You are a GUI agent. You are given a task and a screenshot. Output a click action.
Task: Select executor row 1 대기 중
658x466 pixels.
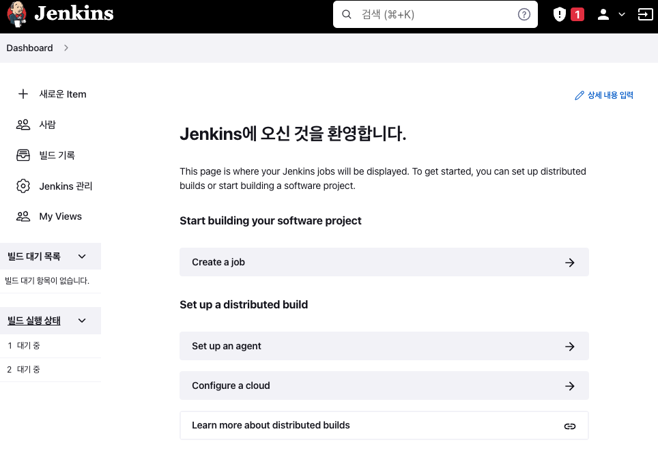pos(51,346)
